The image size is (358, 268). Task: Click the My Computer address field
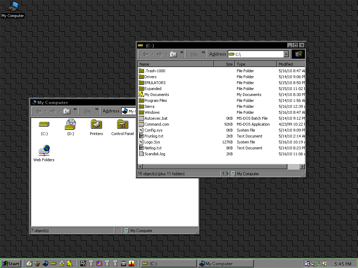[x=129, y=111]
